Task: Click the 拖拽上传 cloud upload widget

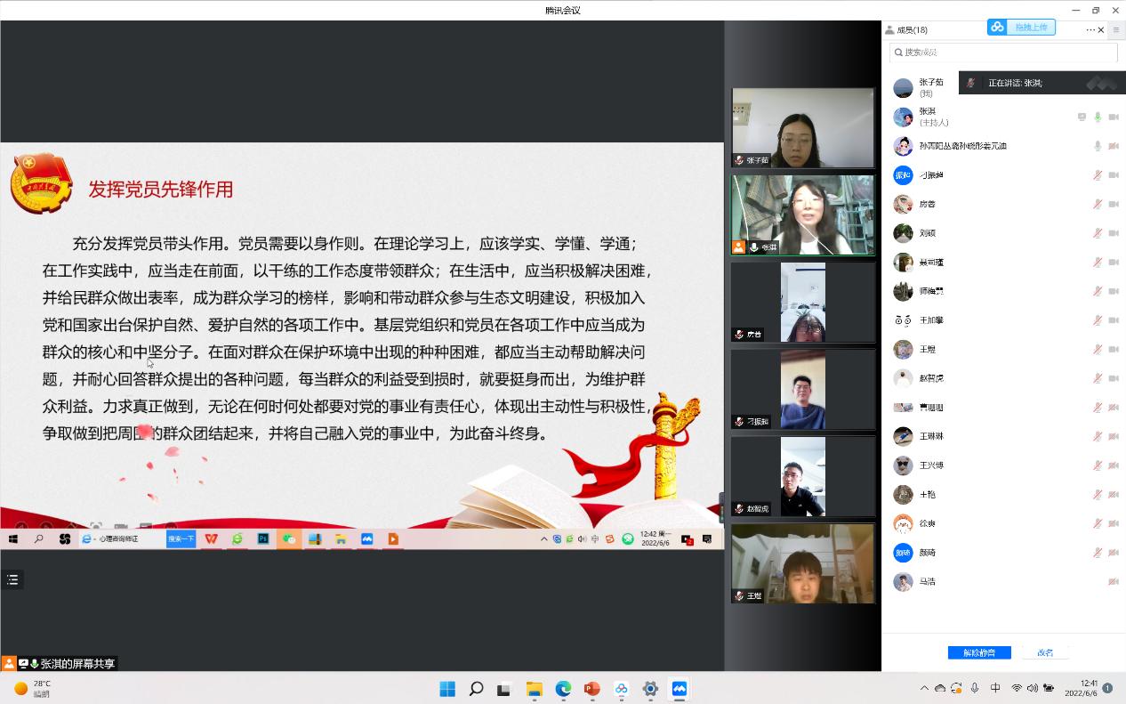Action: pyautogui.click(x=1021, y=28)
